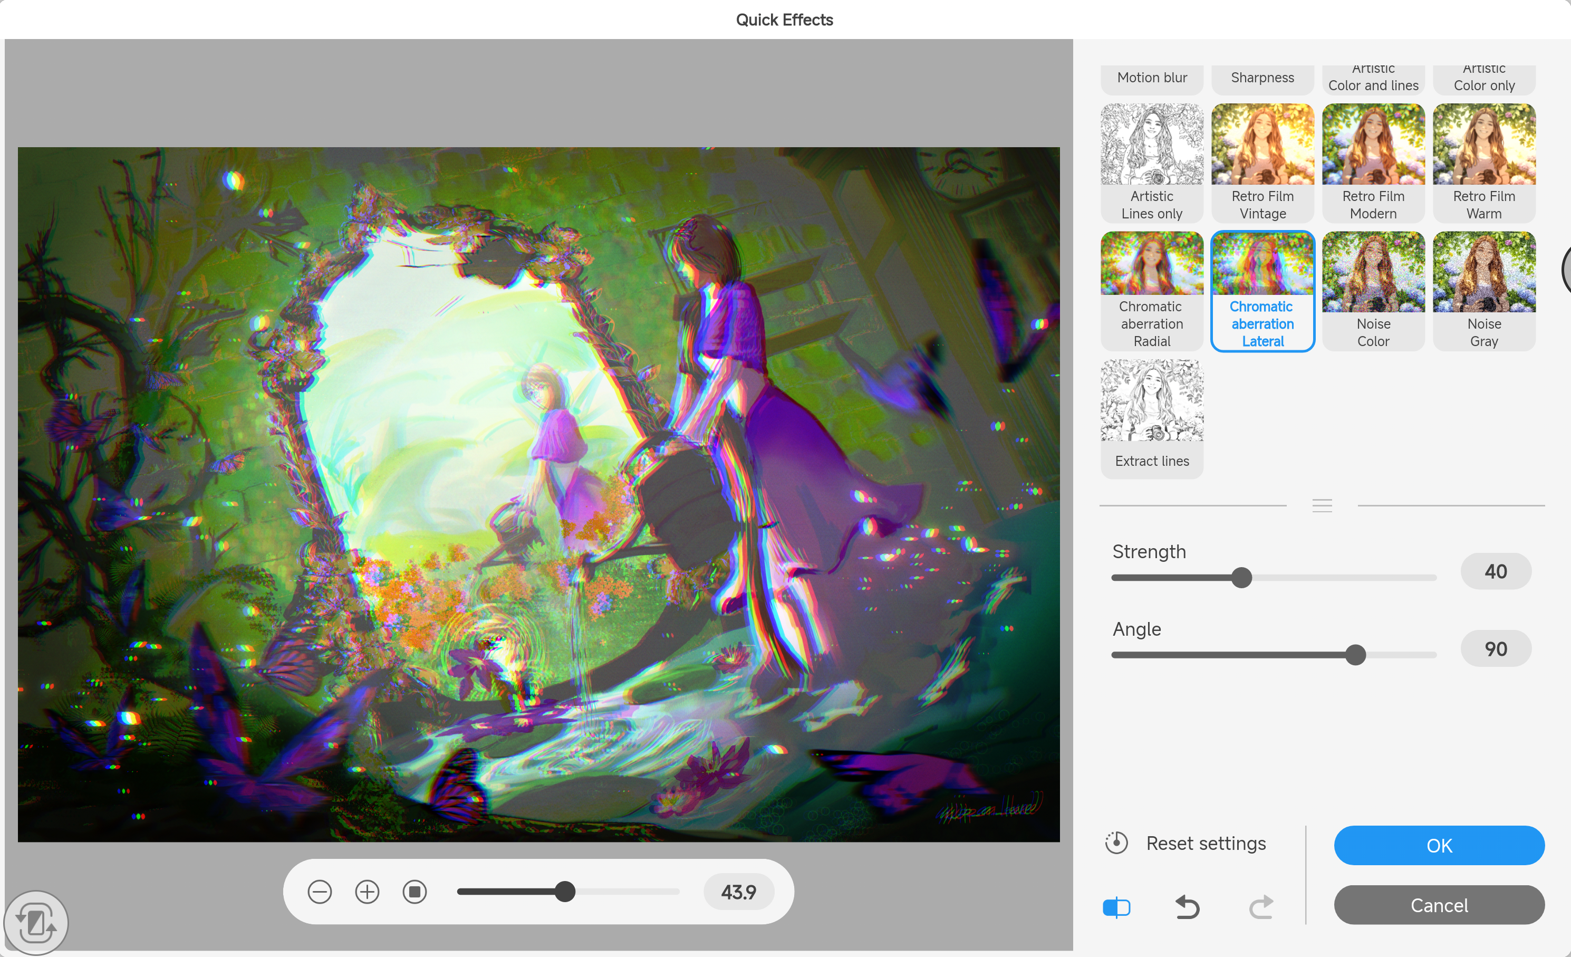This screenshot has height=957, width=1571.
Task: Click the zoom percentage field 43.9
Action: click(x=738, y=891)
